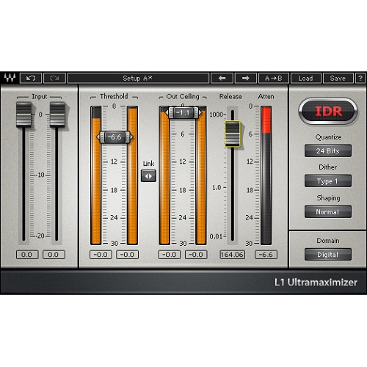Click the Input scale -10 mark
The width and height of the screenshot is (367, 367).
coord(40,175)
